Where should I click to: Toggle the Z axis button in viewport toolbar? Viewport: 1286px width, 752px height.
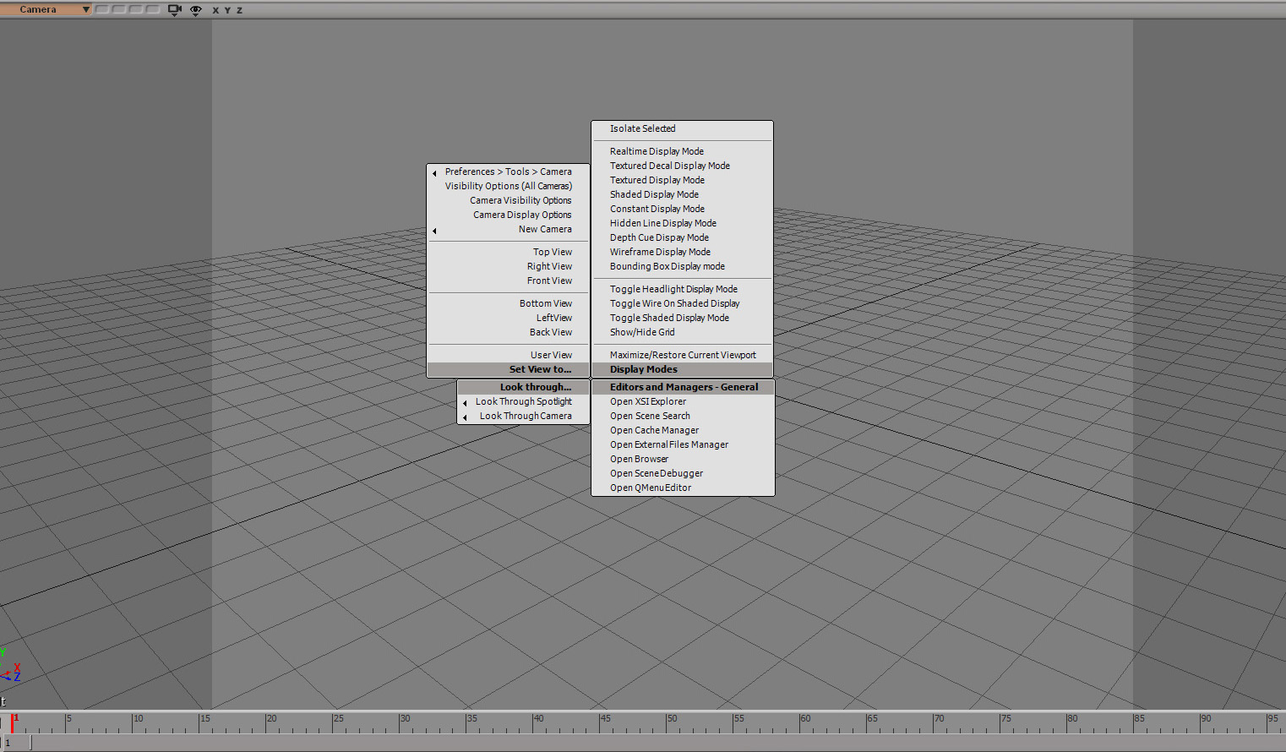tap(239, 10)
